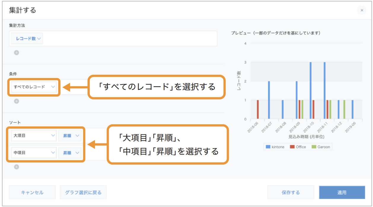Change 昇順 order for 中項目 row
The height and width of the screenshot is (207, 373).
click(70, 153)
